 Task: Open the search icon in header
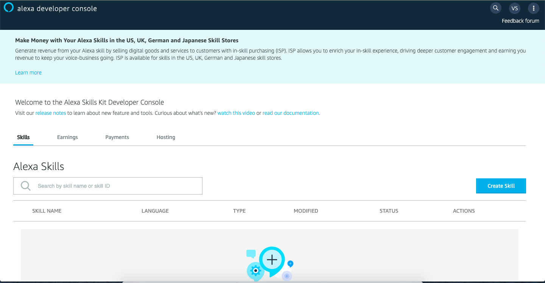(495, 8)
